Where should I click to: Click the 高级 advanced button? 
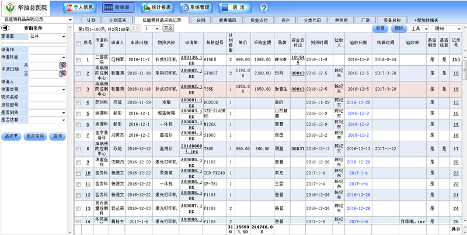(11, 136)
